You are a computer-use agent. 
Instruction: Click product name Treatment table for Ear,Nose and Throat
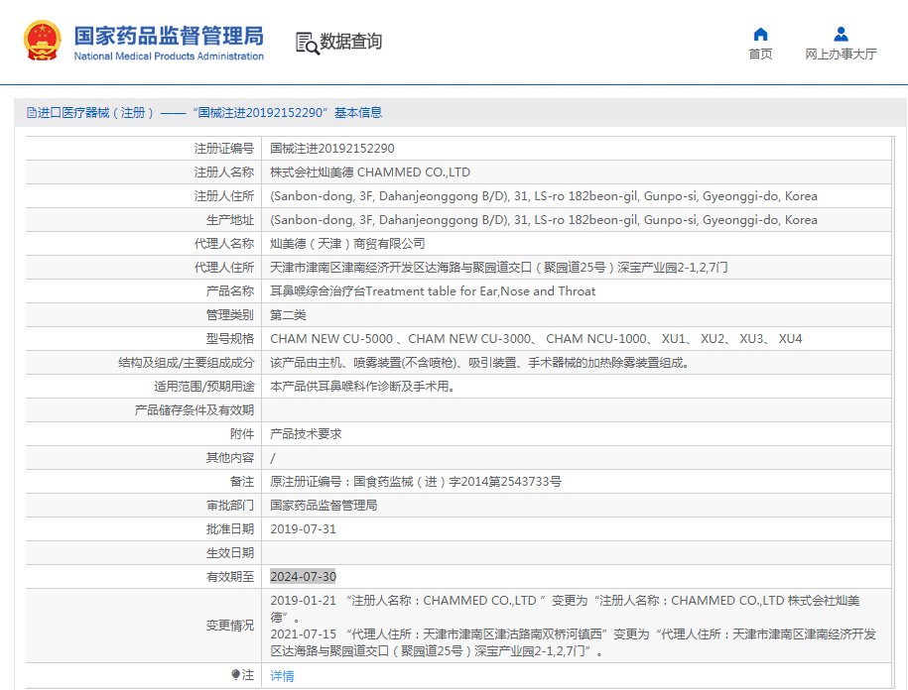[x=433, y=290]
